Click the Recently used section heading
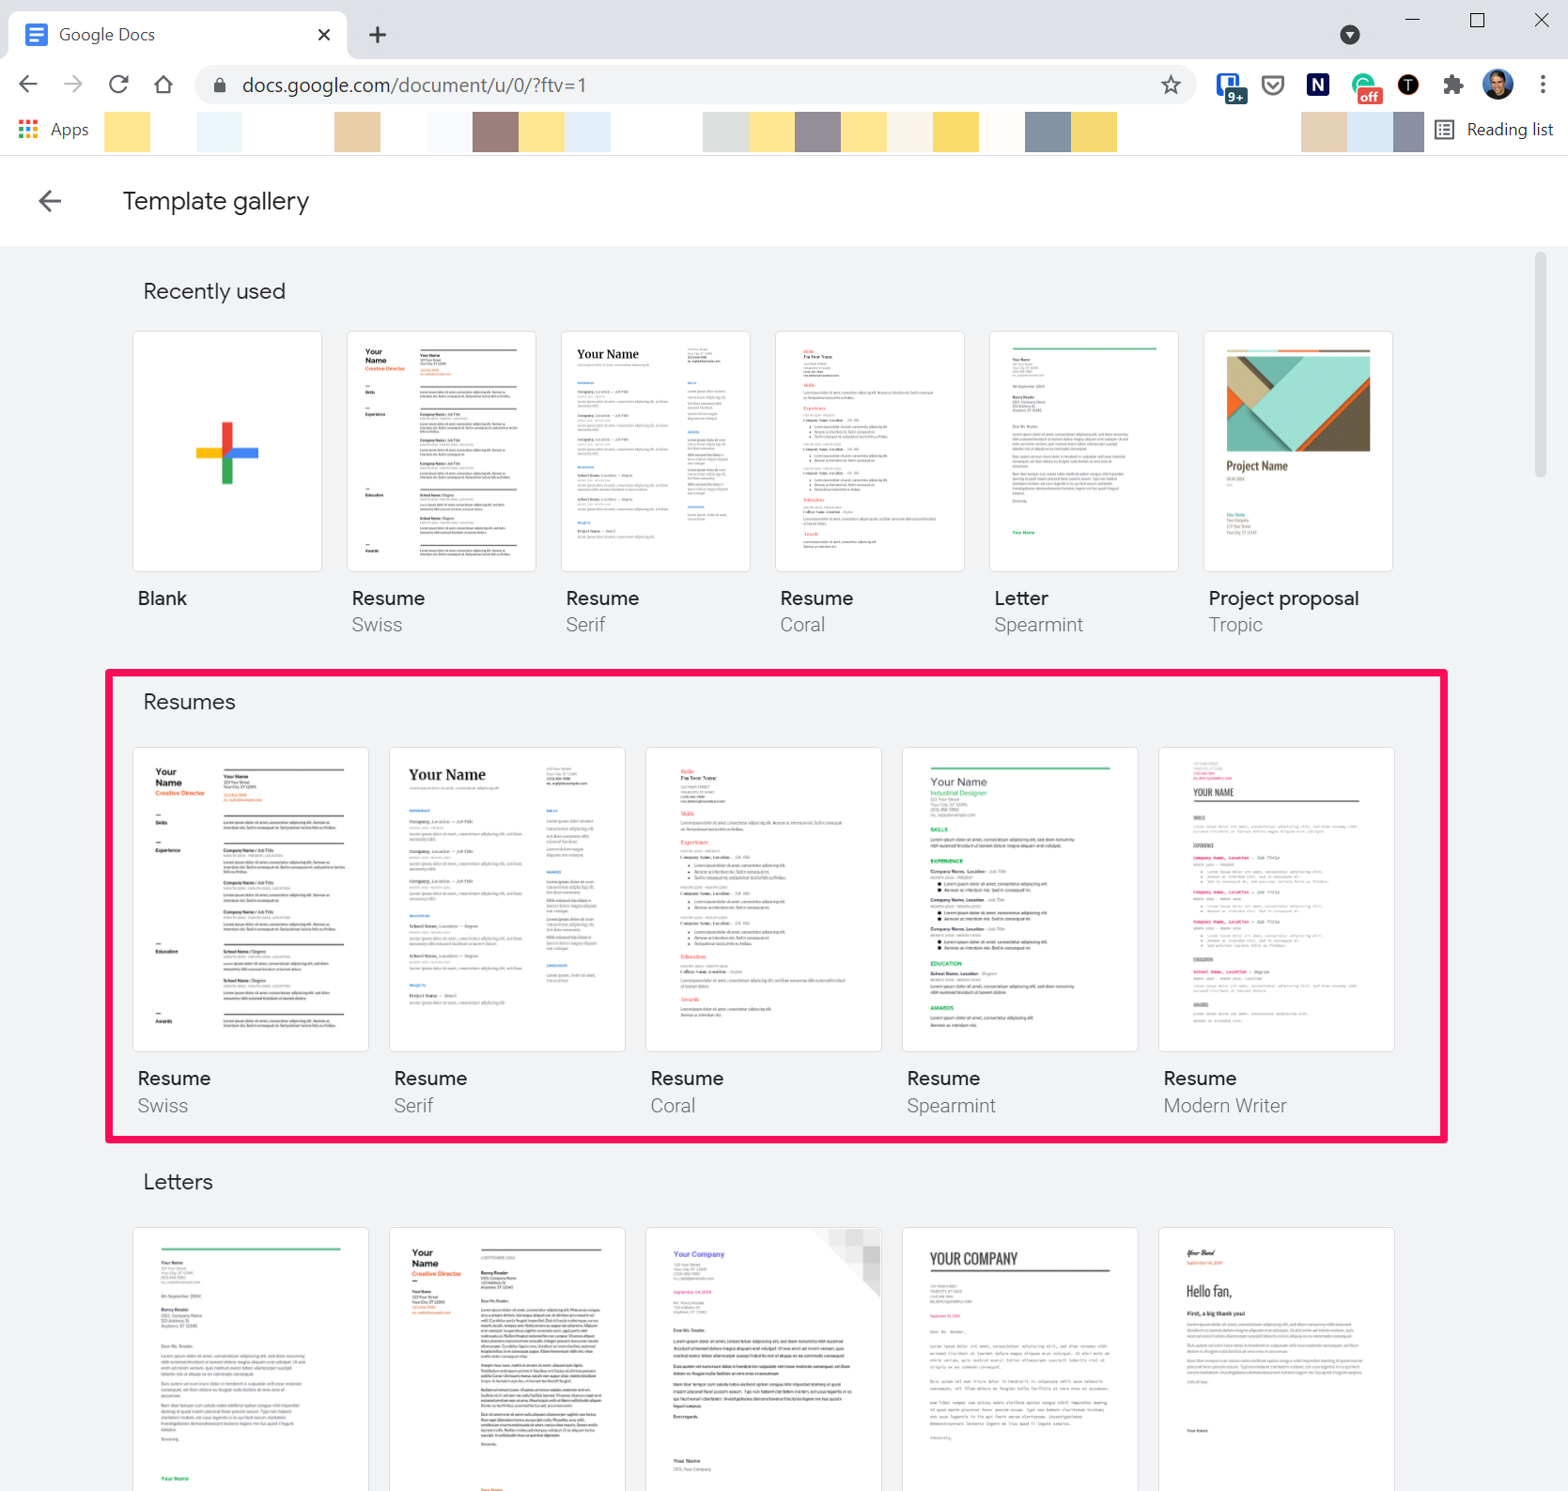The height and width of the screenshot is (1491, 1568). [214, 291]
